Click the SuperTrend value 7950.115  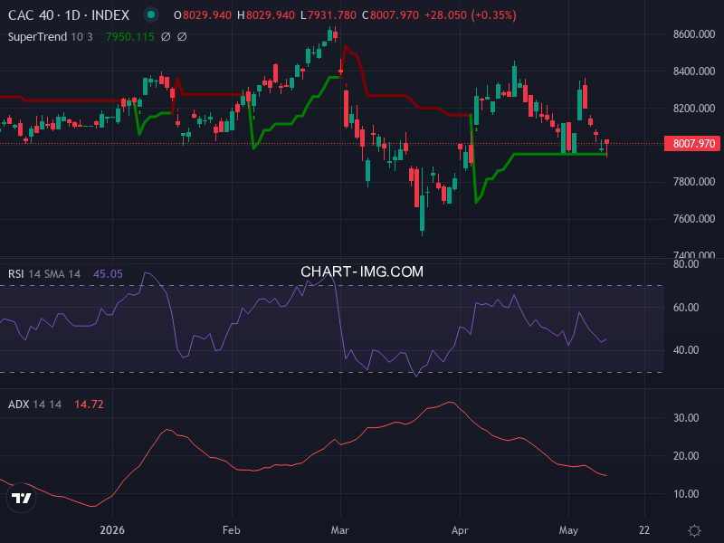click(130, 36)
